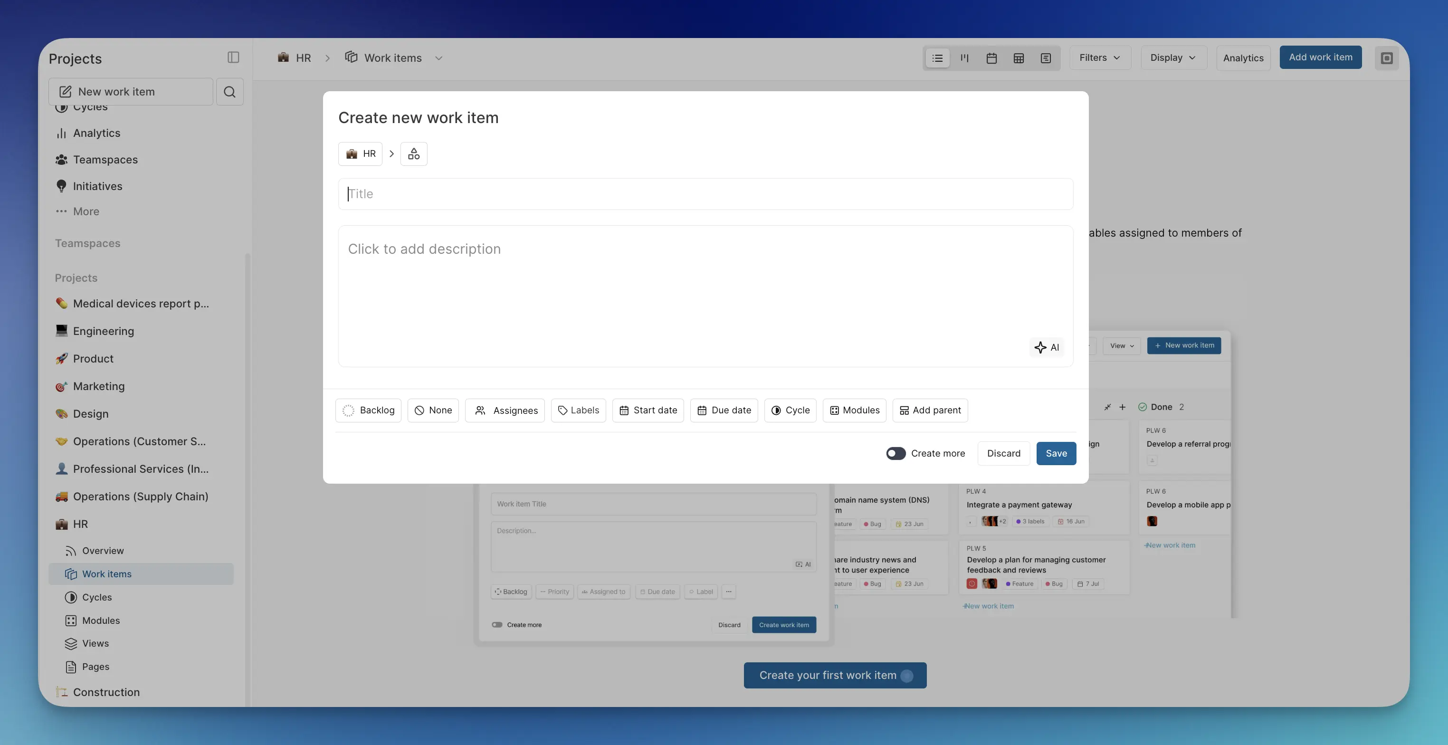The width and height of the screenshot is (1448, 745).
Task: Select HR Work items in sidebar
Action: click(141, 574)
